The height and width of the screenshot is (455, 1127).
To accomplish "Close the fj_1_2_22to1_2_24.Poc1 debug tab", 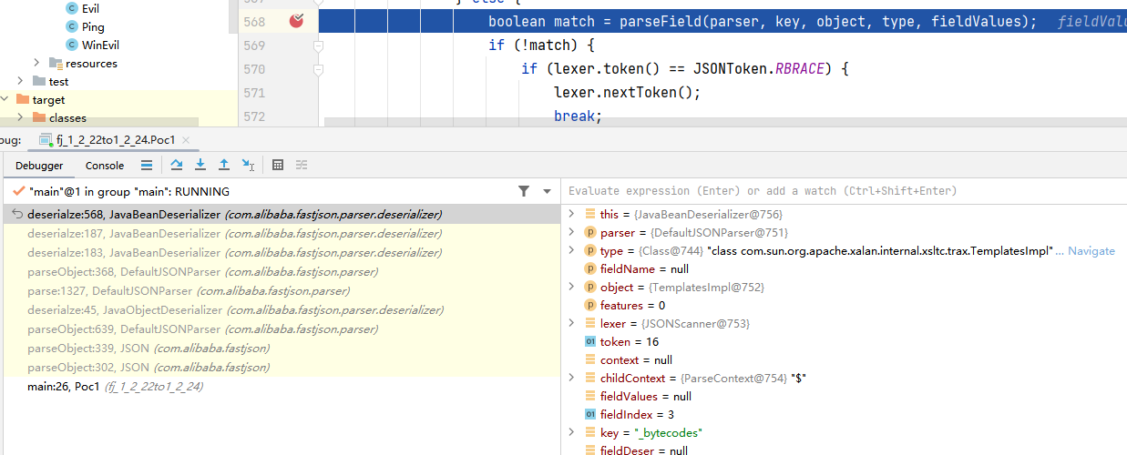I will (186, 140).
